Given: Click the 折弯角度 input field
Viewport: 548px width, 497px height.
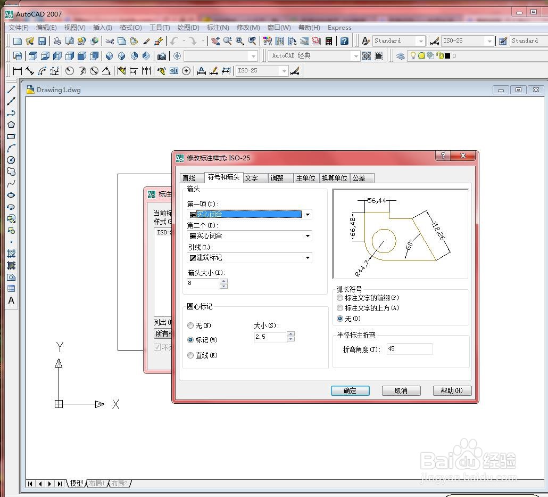Looking at the screenshot, I should pos(410,349).
